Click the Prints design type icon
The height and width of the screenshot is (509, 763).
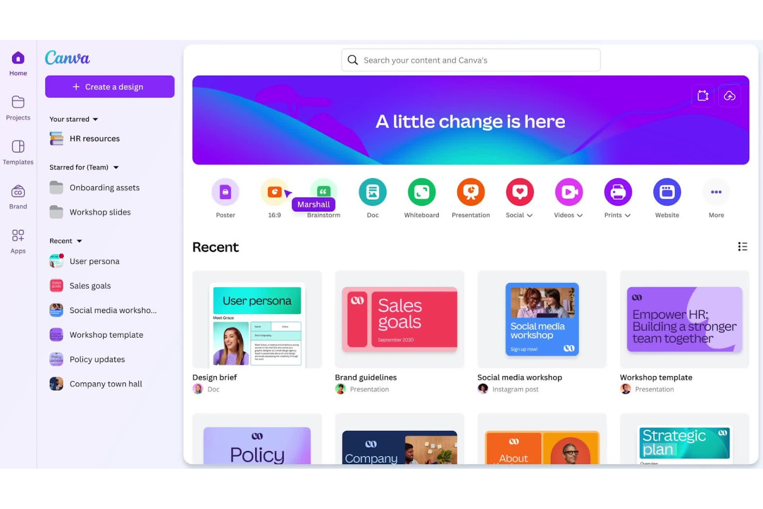618,192
